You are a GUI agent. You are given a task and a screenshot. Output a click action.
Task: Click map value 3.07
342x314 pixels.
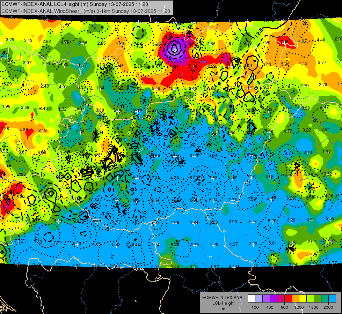(27, 63)
